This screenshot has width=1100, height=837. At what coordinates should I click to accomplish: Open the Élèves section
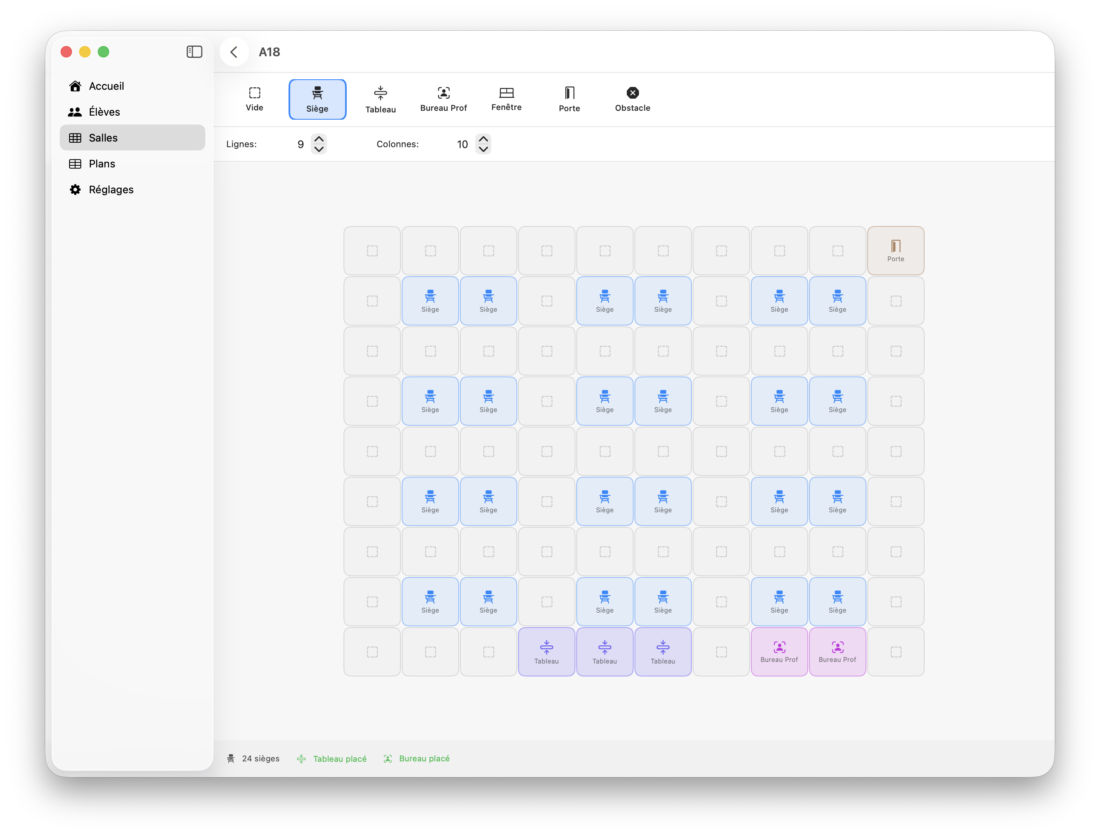click(x=133, y=112)
